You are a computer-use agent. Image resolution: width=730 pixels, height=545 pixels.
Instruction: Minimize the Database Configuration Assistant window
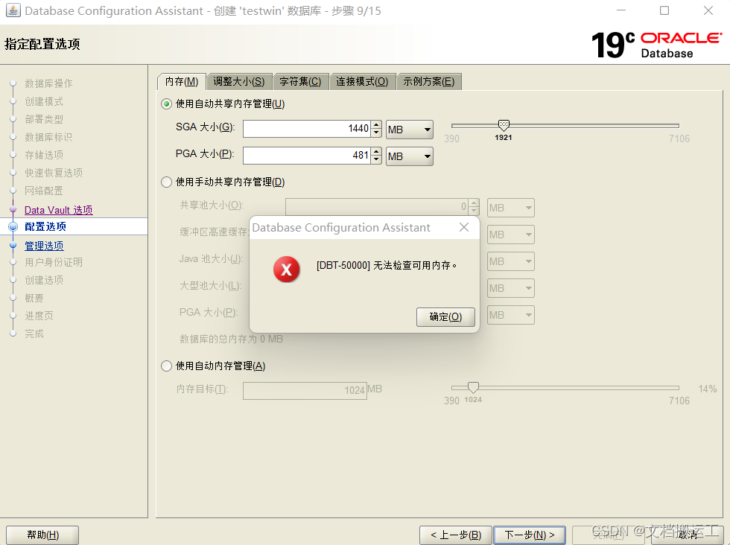[x=621, y=10]
